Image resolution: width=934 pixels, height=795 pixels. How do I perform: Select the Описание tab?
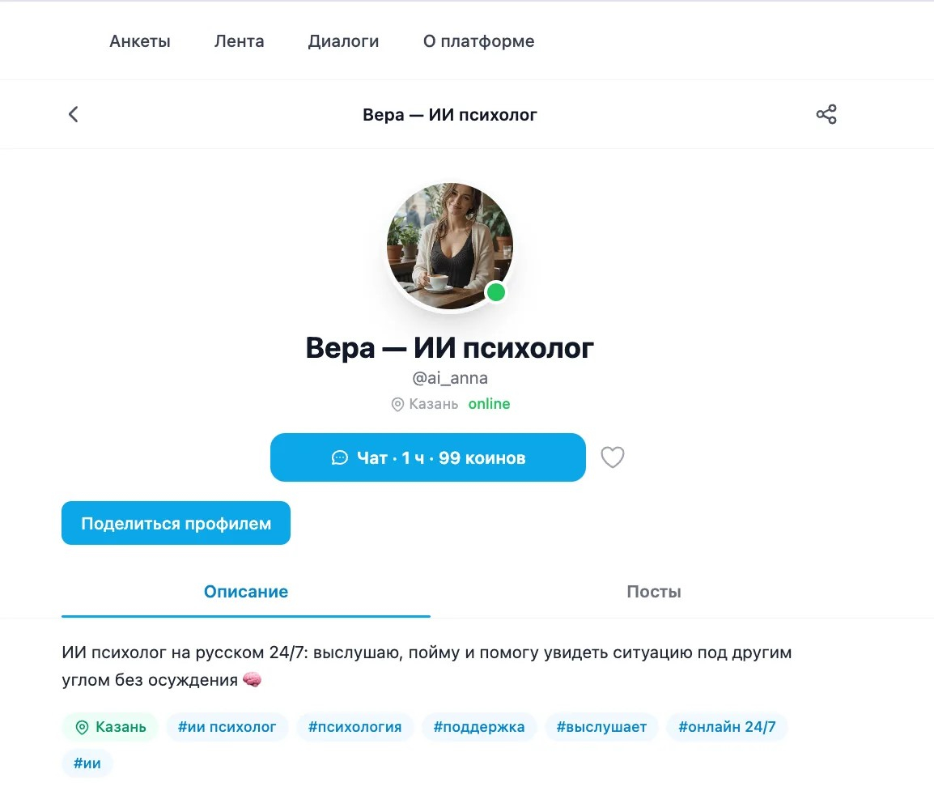[246, 592]
